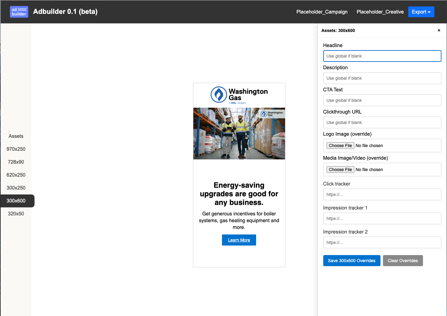Click the adbuilder logo icon
This screenshot has width=447, height=316.
(x=19, y=12)
